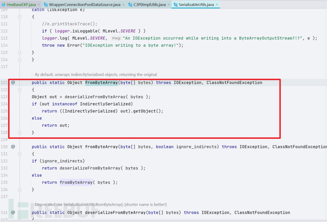Viewport: 327px width, 222px height.
Task: Click the 'IOException writing to a byte array!' string
Action: 130,45
